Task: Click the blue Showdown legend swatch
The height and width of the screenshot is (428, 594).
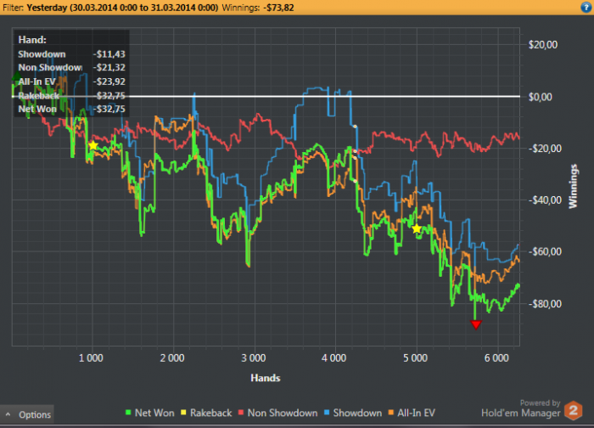Action: click(x=327, y=413)
